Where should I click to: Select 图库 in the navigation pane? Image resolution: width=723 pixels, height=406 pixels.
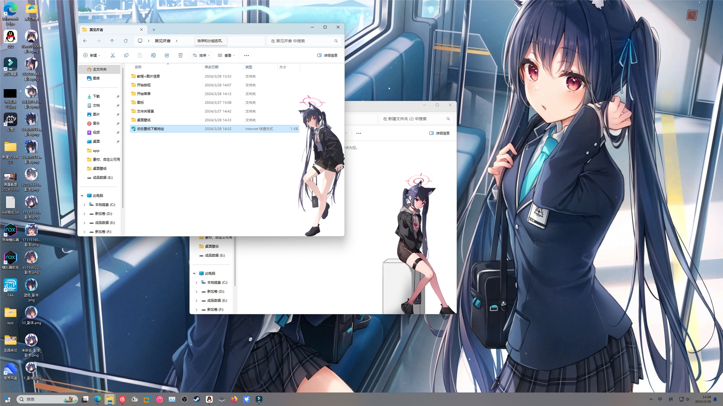96,78
